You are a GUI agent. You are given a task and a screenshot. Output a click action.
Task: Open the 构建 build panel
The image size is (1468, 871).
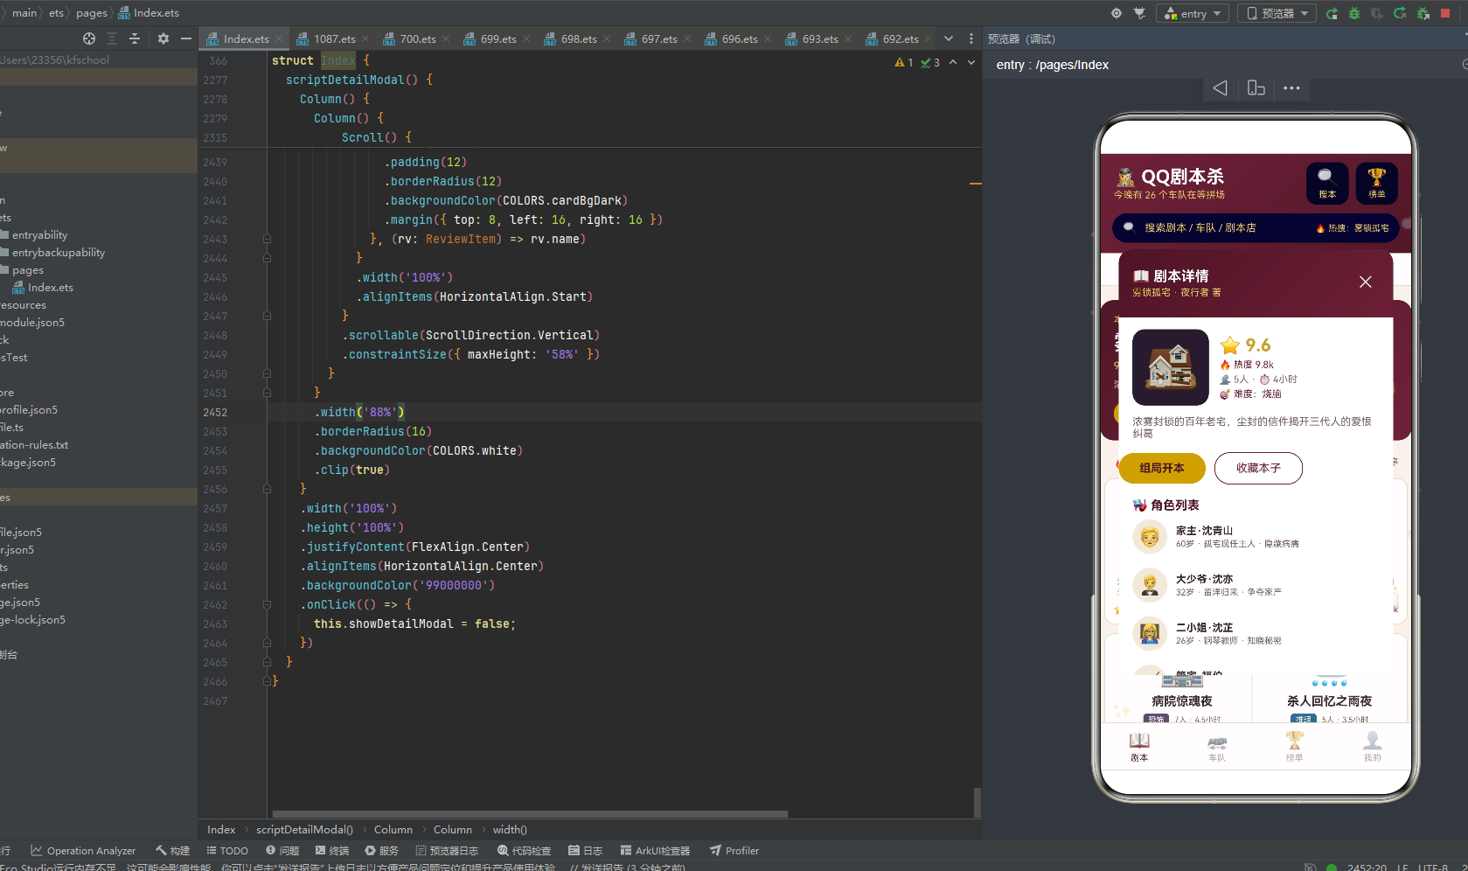click(172, 850)
